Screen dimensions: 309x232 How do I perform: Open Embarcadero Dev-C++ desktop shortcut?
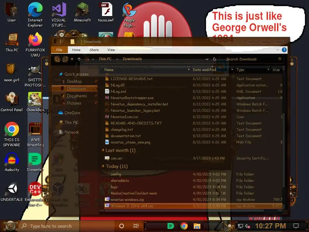coord(35,194)
